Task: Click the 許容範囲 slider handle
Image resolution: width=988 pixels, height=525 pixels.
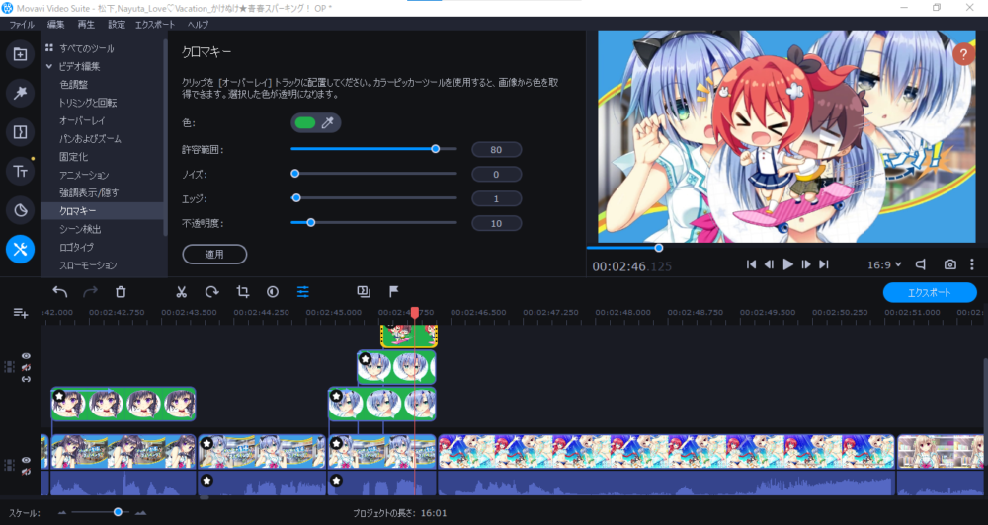Action: 436,149
